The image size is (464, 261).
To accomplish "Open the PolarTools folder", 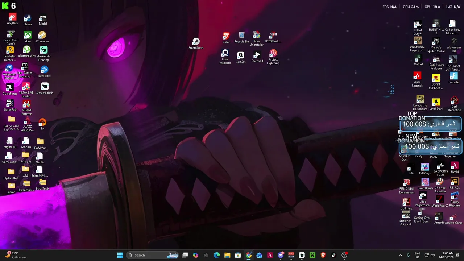I will pos(42,185).
